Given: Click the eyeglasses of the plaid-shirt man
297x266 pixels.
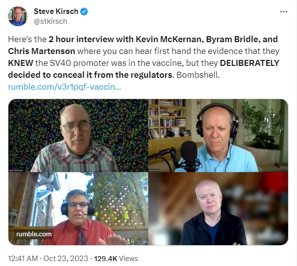Looking at the screenshot, I should click(x=76, y=127).
